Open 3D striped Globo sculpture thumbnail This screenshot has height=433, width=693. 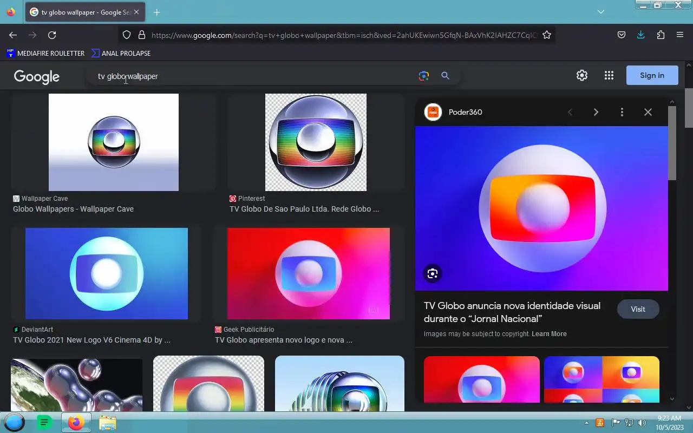click(339, 383)
